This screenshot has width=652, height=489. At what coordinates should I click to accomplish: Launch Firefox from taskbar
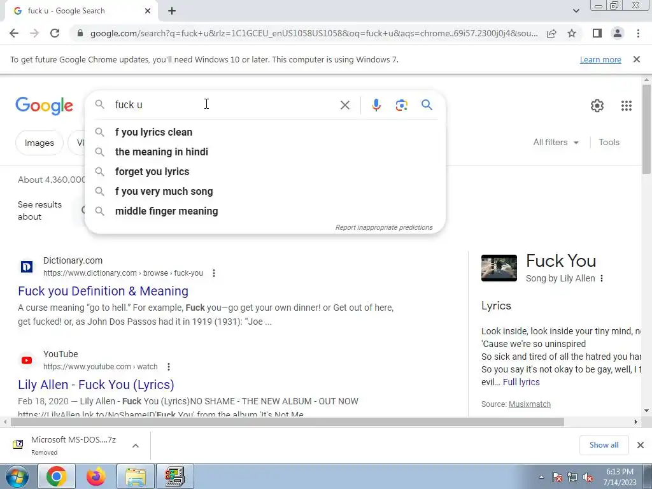click(96, 476)
